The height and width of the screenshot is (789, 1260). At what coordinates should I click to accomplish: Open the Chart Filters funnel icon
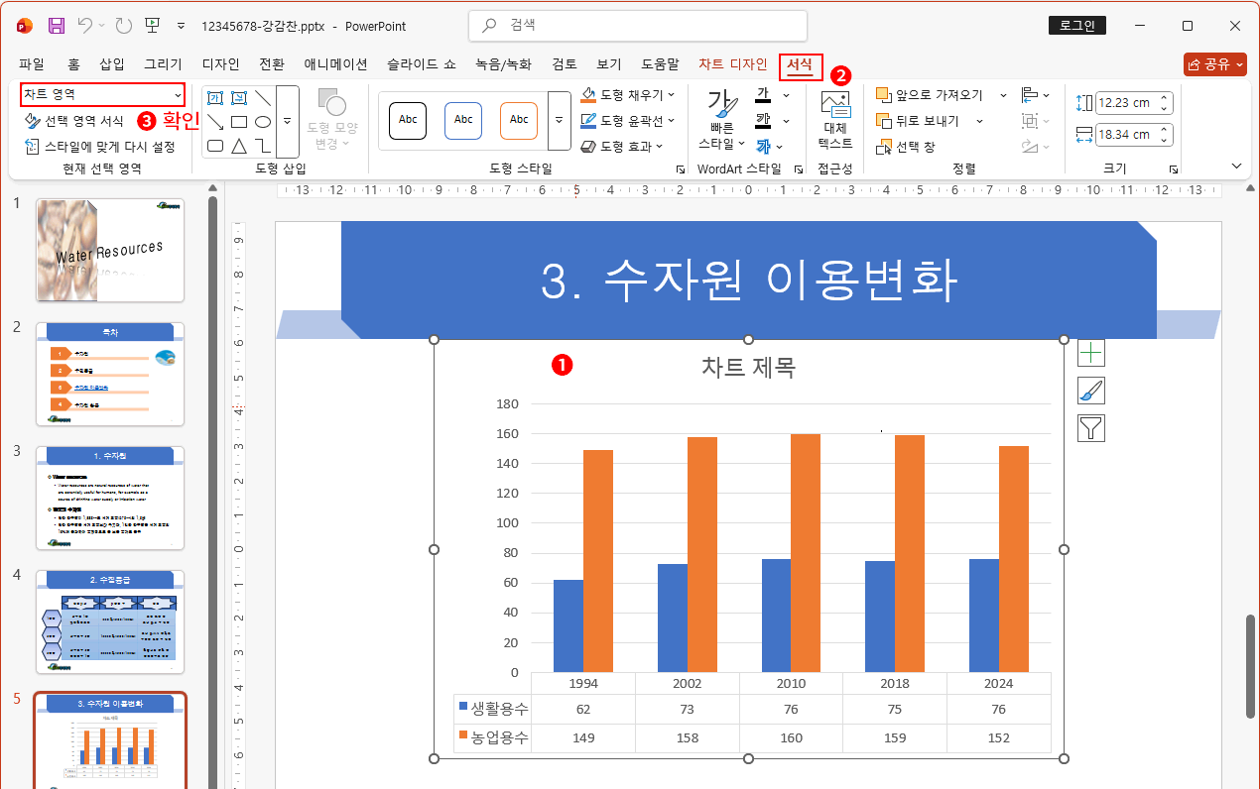[1090, 427]
